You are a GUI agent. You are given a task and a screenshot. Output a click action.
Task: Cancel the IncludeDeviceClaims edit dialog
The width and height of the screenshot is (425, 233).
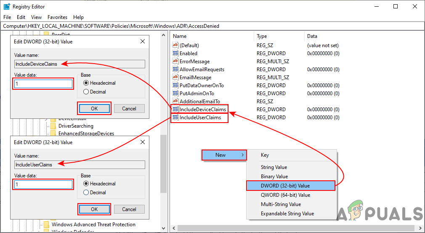point(129,108)
